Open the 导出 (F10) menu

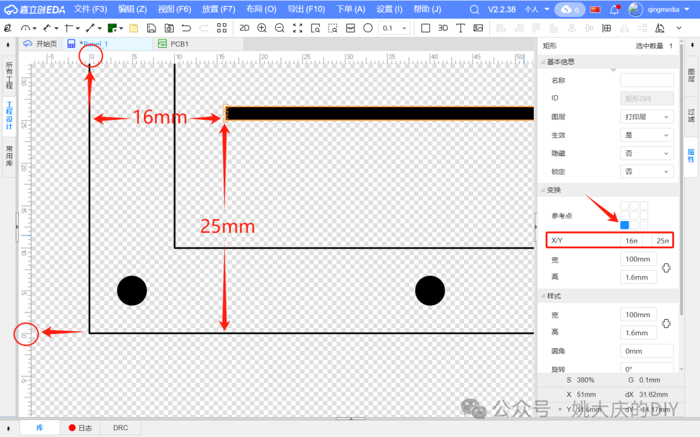[x=306, y=9]
